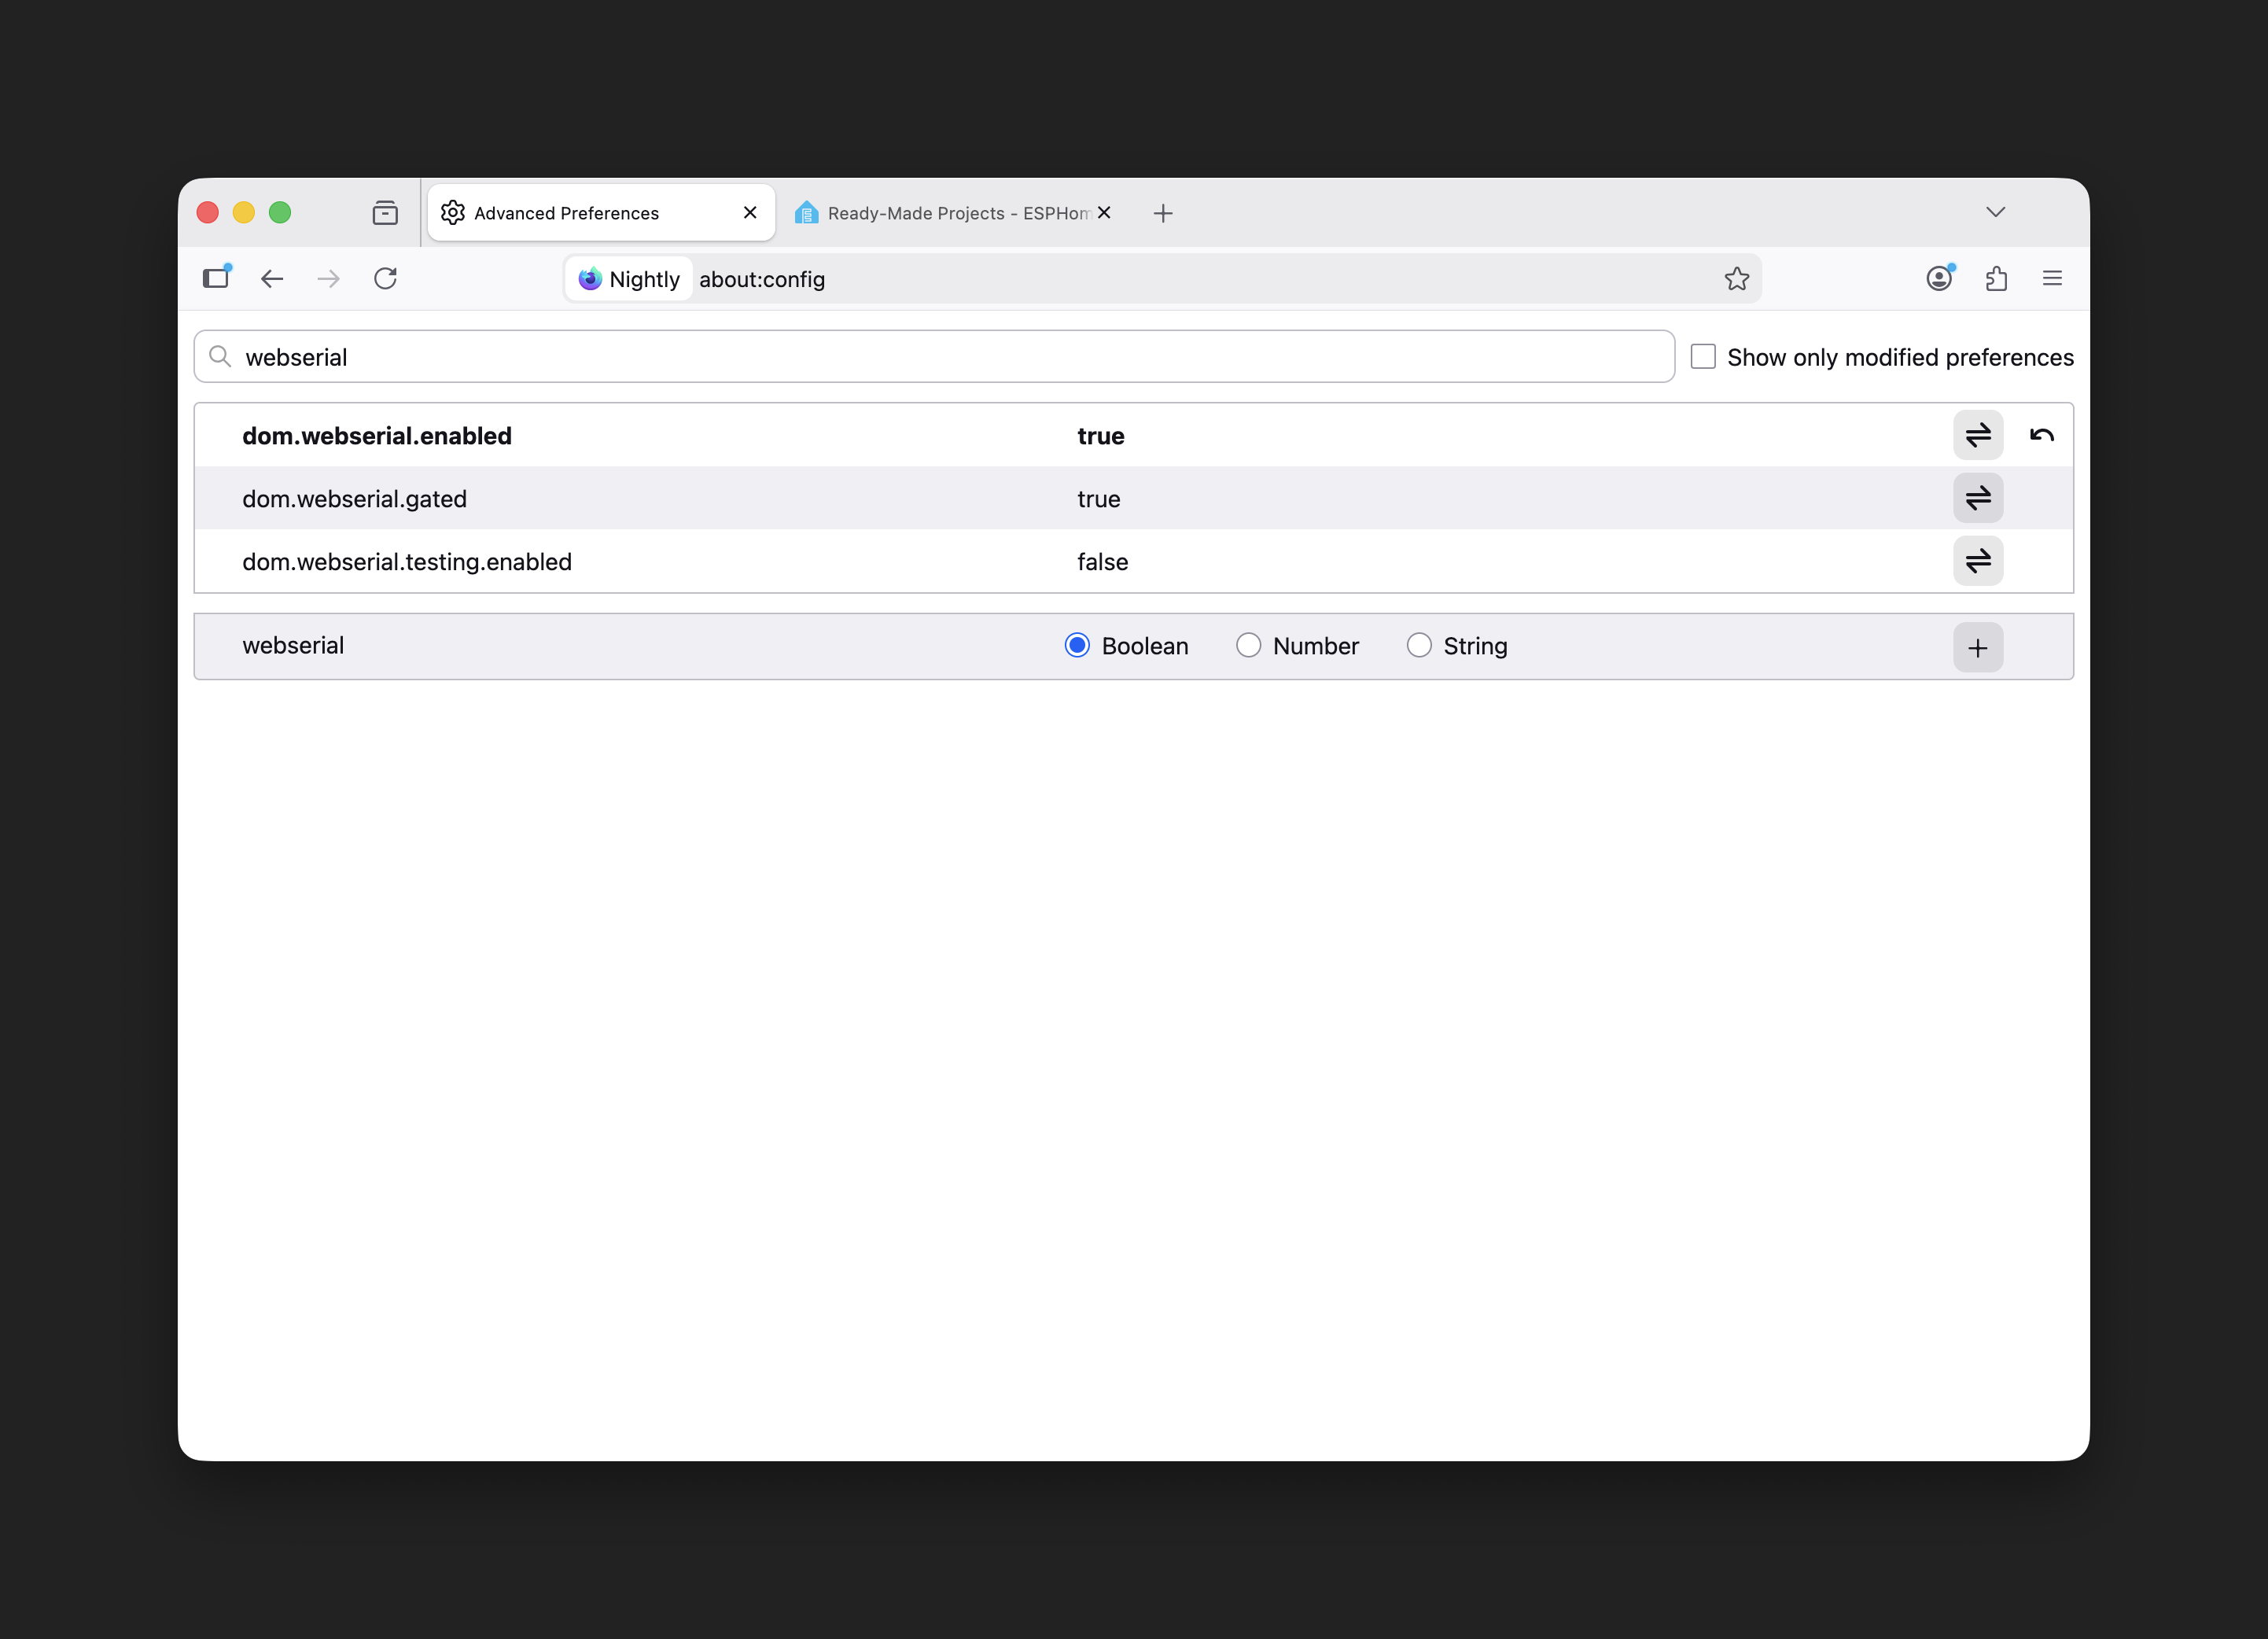Bookmark this page with star icon

(1736, 279)
